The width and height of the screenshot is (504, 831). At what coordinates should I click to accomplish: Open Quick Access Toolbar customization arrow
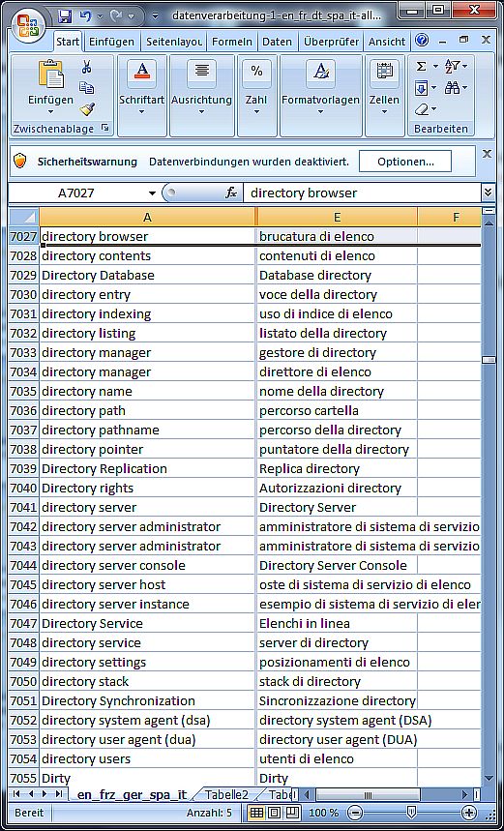pyautogui.click(x=155, y=15)
